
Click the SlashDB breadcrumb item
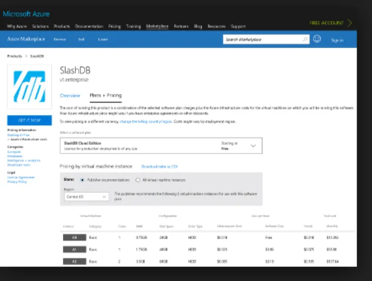coord(37,56)
